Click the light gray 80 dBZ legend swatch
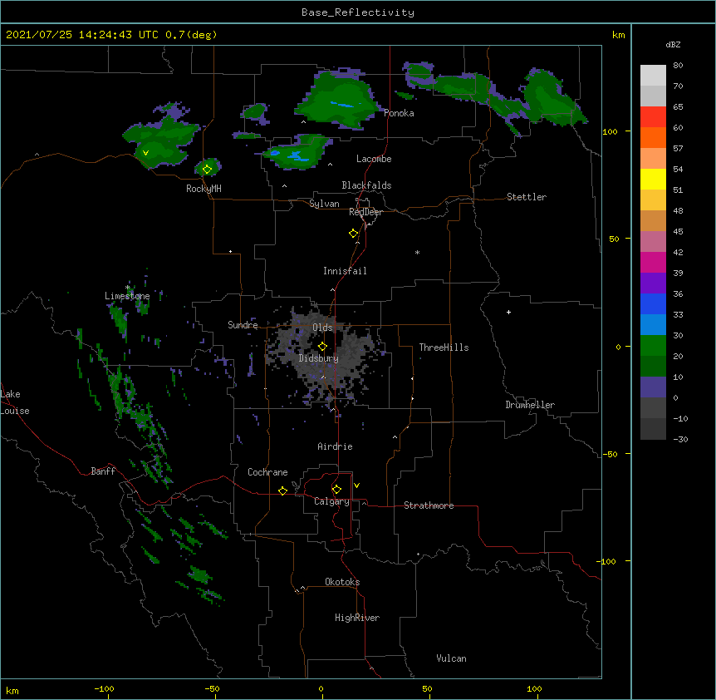 (x=653, y=75)
